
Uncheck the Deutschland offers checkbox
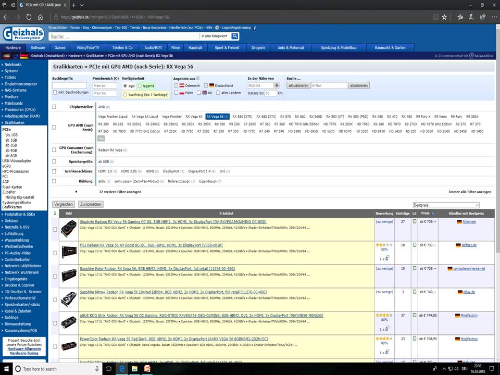click(x=206, y=85)
